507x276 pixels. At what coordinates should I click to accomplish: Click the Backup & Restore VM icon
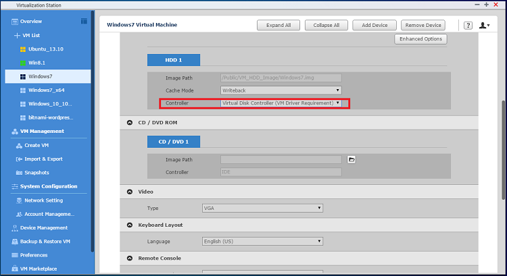15,242
